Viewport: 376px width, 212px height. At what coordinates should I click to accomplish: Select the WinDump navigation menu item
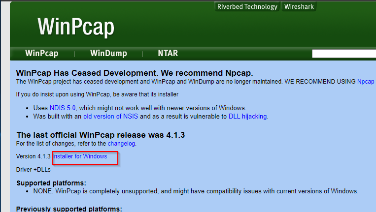tap(108, 53)
